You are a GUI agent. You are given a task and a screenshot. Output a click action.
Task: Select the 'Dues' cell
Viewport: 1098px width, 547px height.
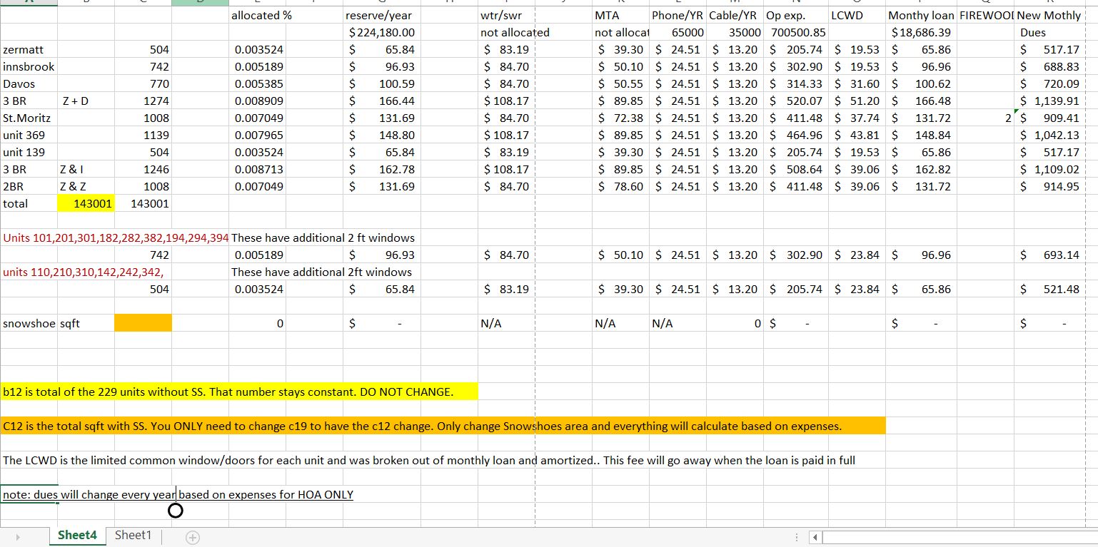pyautogui.click(x=1049, y=33)
